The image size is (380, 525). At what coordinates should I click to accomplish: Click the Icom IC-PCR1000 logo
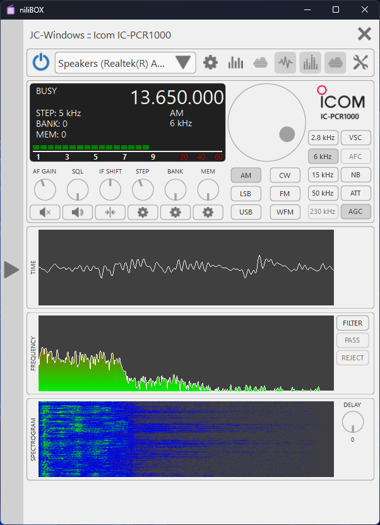click(340, 103)
